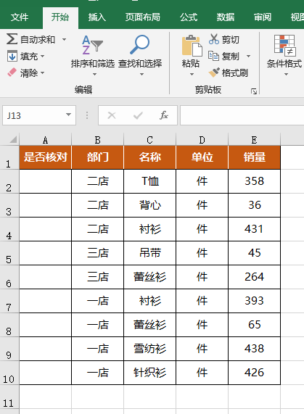Expand the 查找和选择 dropdown arrow
Viewport: 304px width, 414px height.
[x=141, y=75]
